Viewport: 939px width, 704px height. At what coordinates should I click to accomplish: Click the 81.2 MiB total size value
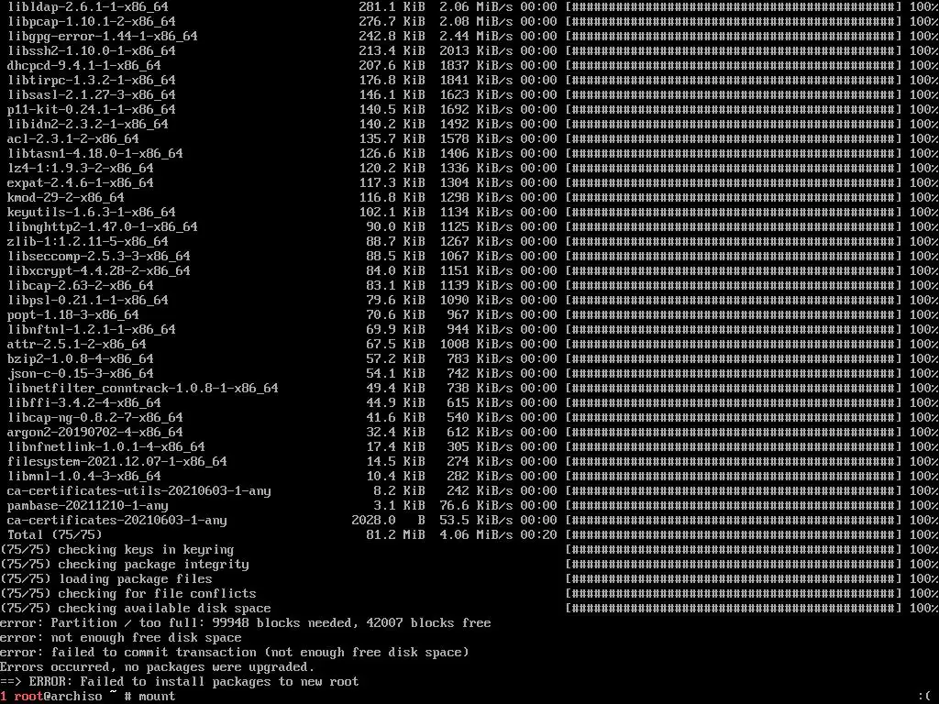pyautogui.click(x=395, y=534)
